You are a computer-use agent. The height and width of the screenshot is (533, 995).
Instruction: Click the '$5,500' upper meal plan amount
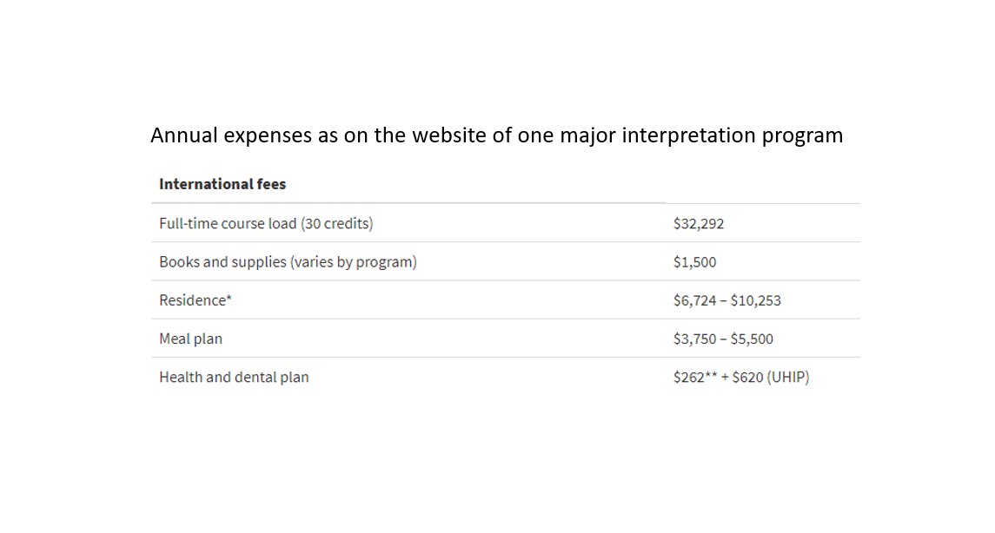[x=752, y=339]
